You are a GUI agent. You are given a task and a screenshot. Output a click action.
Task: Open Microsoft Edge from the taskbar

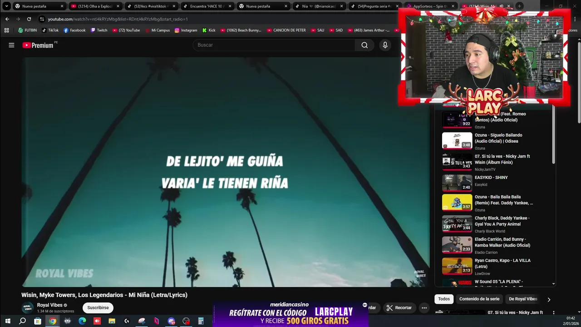tap(82, 321)
